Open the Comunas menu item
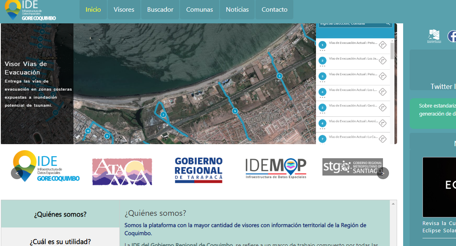This screenshot has width=456, height=246. [199, 10]
